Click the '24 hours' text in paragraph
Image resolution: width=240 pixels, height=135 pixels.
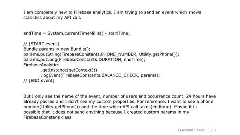tap(195, 96)
